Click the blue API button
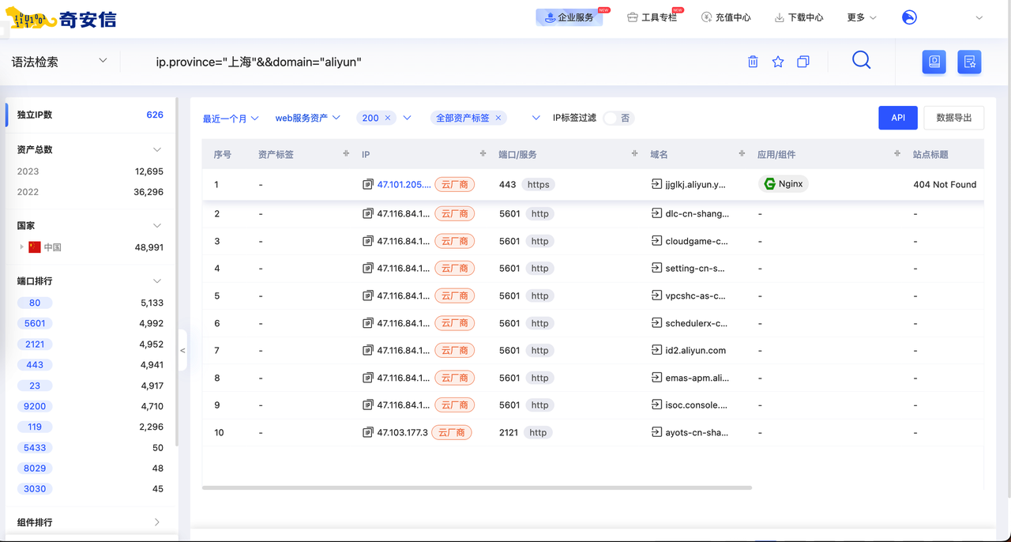Viewport: 1011px width, 542px height. coord(898,118)
